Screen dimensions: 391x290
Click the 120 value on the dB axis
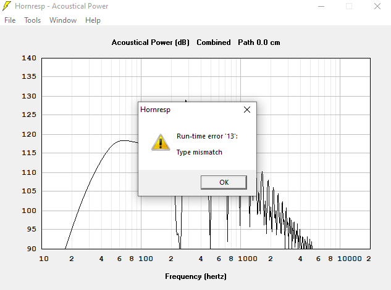pos(29,134)
